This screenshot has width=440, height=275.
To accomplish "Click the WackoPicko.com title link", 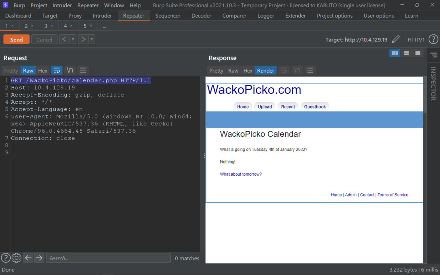I will (254, 90).
